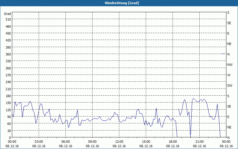The width and height of the screenshot is (238, 149).
Task: Click the y-axis value 270
Action: coord(8,75)
